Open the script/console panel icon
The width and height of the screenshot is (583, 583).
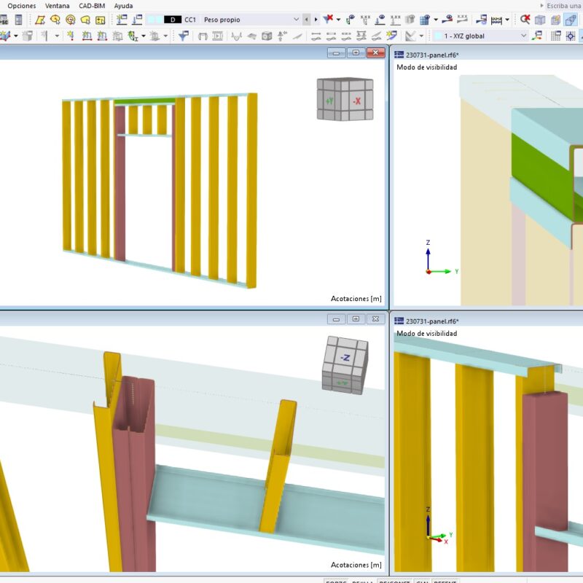18,20
